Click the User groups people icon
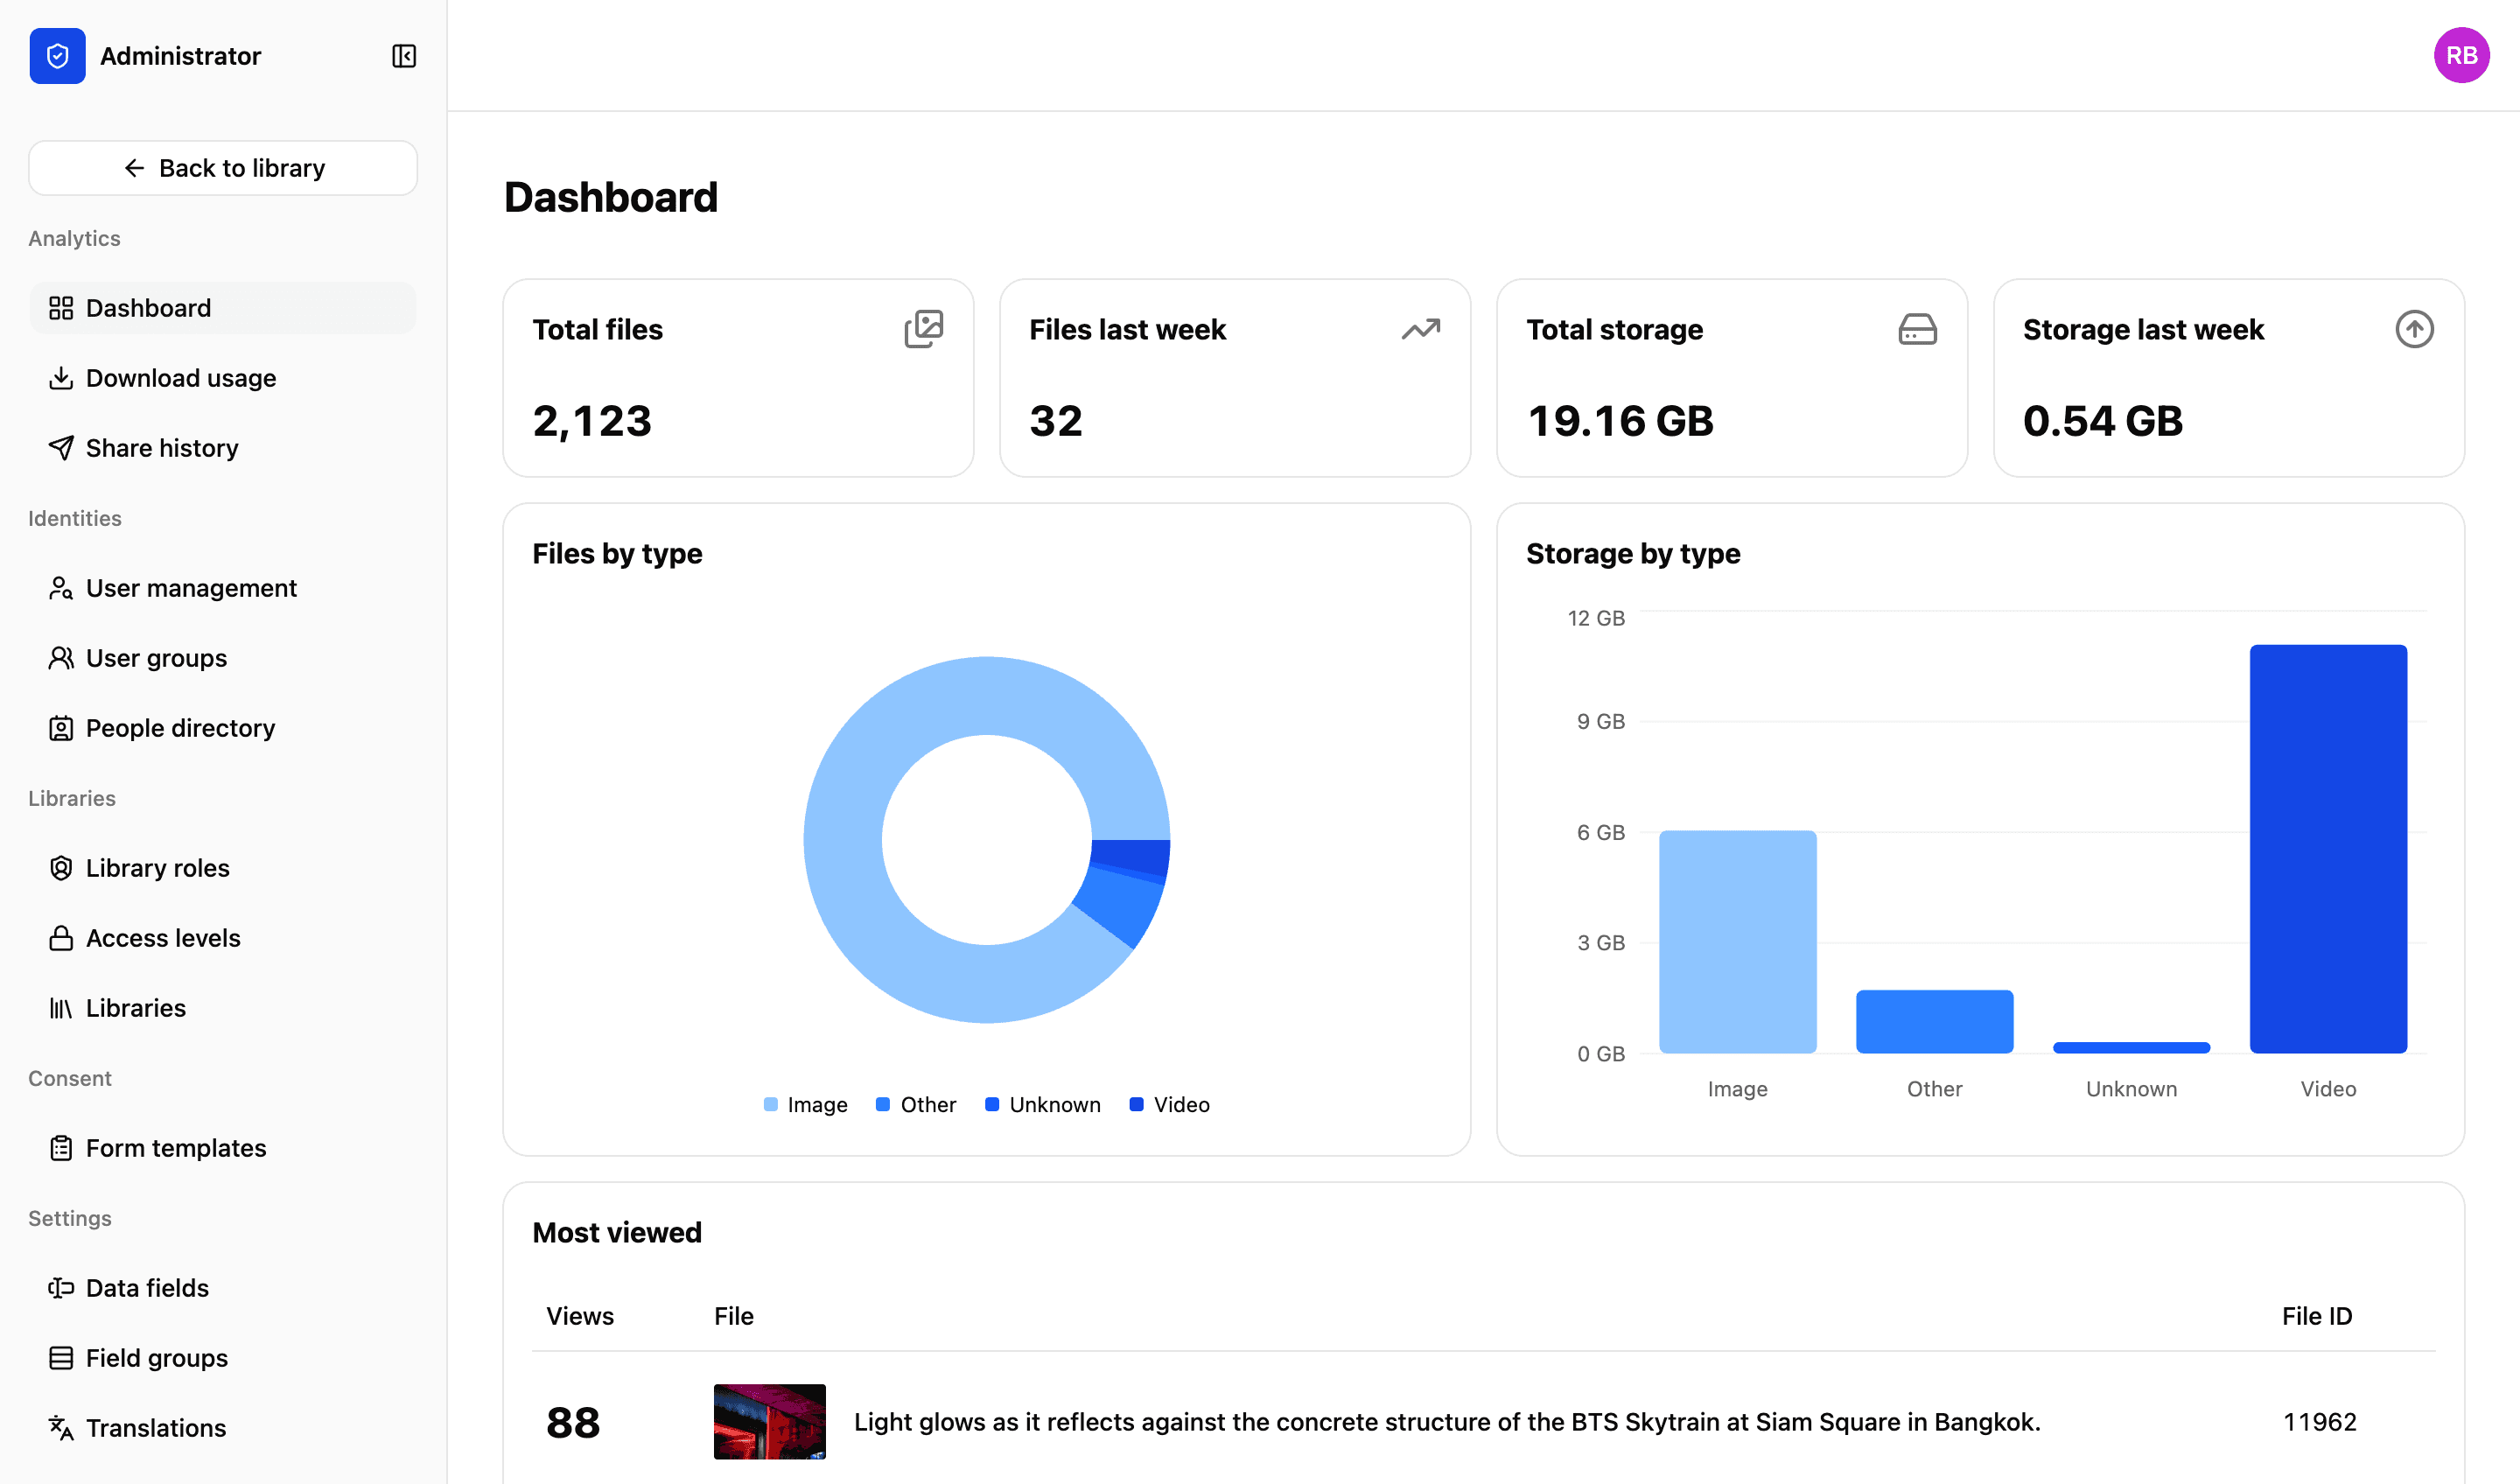The height and width of the screenshot is (1484, 2520). (x=61, y=658)
